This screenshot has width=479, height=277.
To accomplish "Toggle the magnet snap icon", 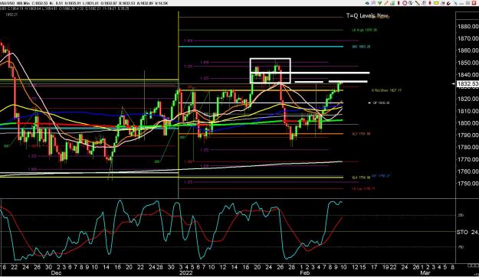I will [x=448, y=3].
